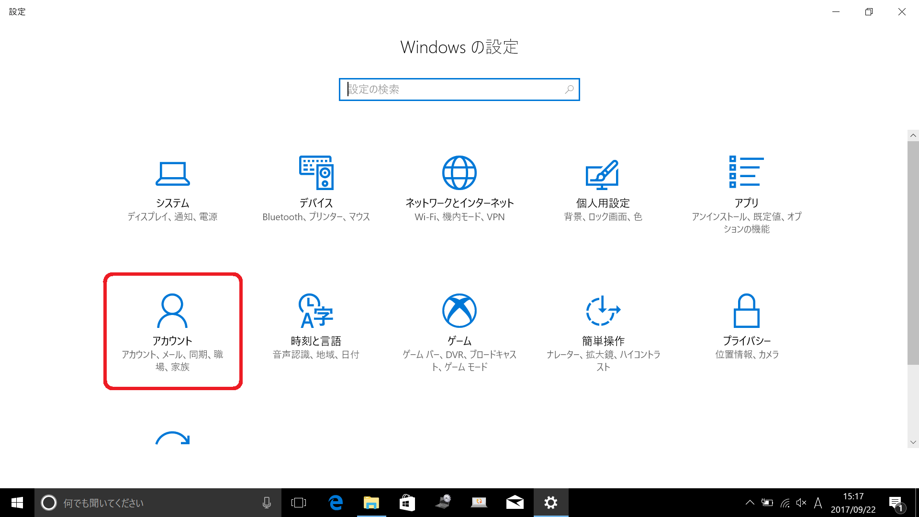Click the scrollbar up arrow
Viewport: 919px width, 517px height.
[913, 135]
